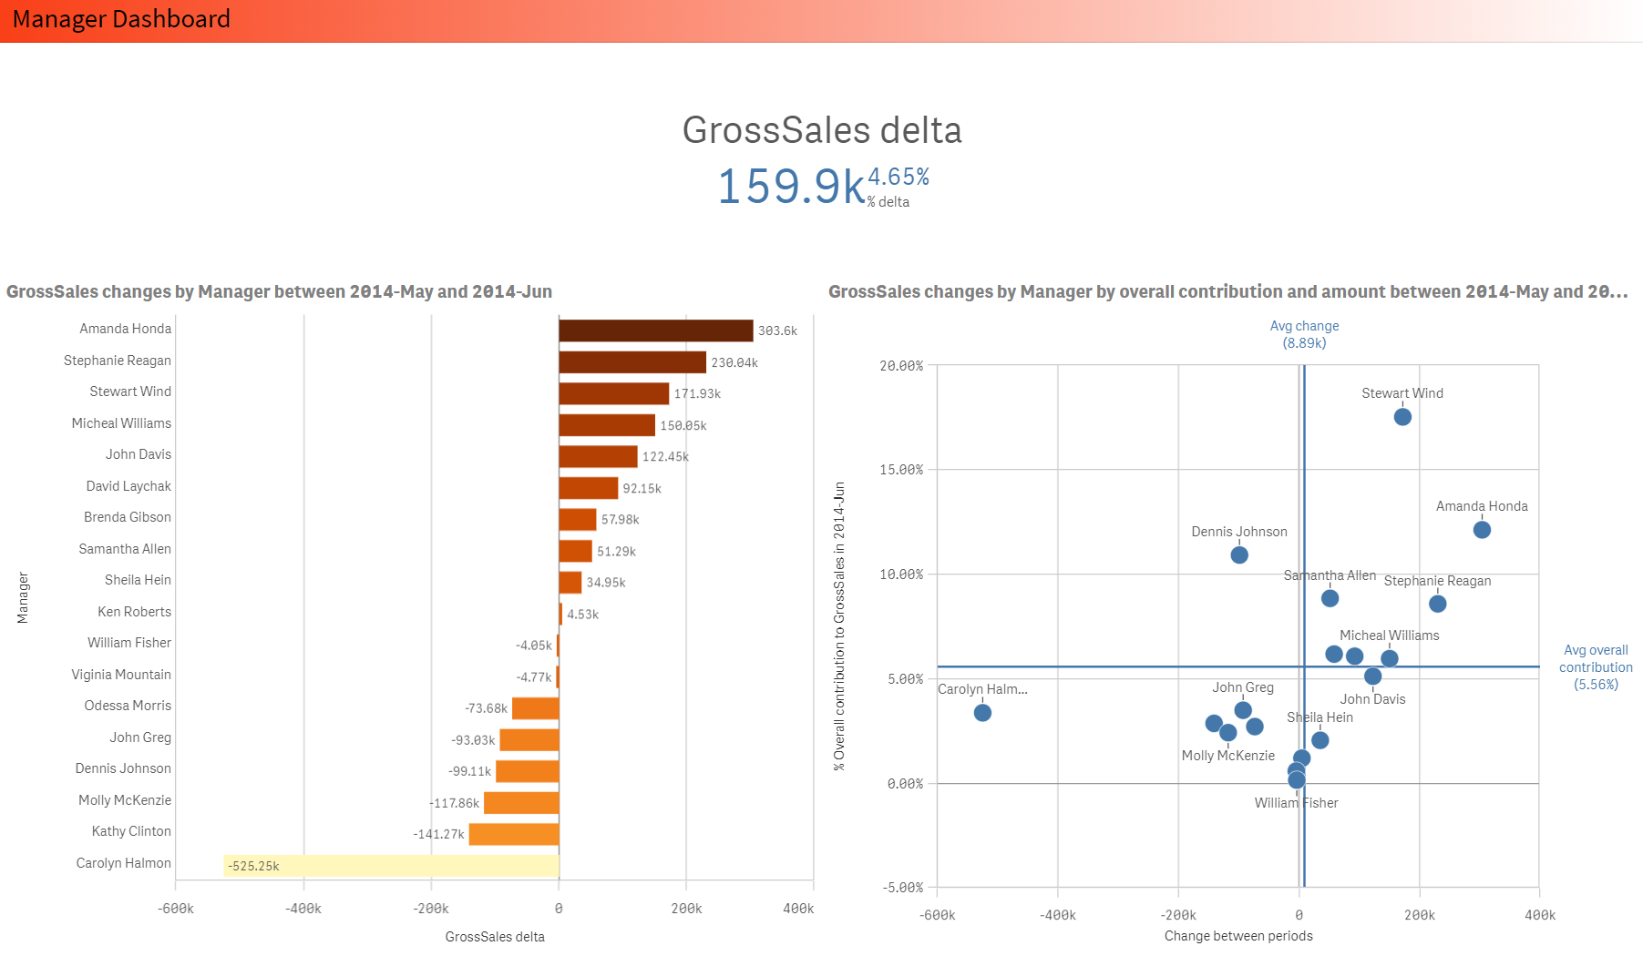Click the Amanda Honda point in the scatter plot
The height and width of the screenshot is (956, 1643).
tap(1481, 528)
